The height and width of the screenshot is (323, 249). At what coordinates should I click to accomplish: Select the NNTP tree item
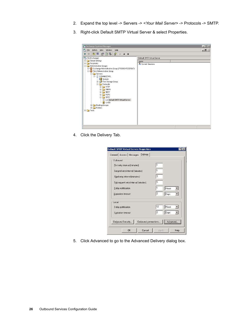(108, 92)
